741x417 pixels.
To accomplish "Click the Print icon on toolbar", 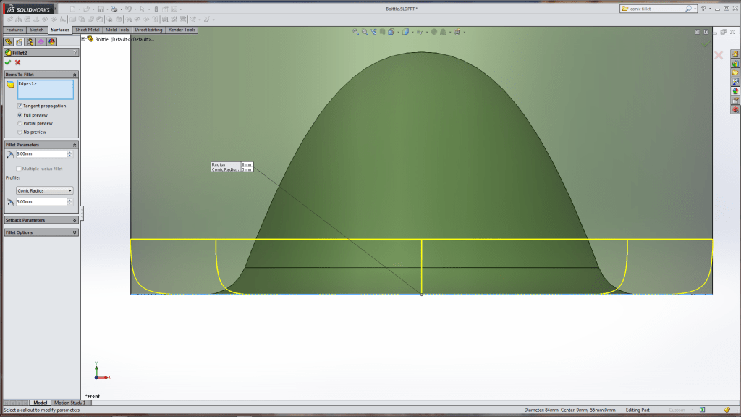I will (114, 9).
